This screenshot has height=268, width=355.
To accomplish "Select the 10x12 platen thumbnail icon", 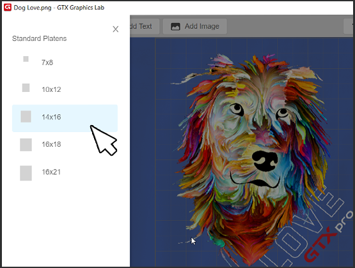I will tap(26, 87).
